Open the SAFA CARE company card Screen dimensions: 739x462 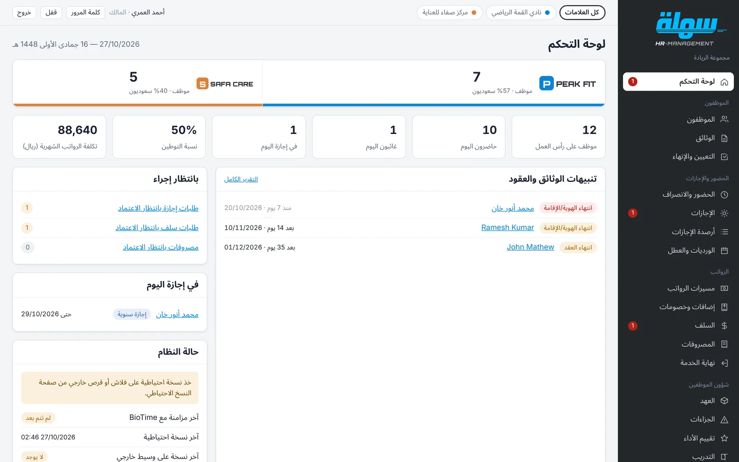(x=138, y=83)
